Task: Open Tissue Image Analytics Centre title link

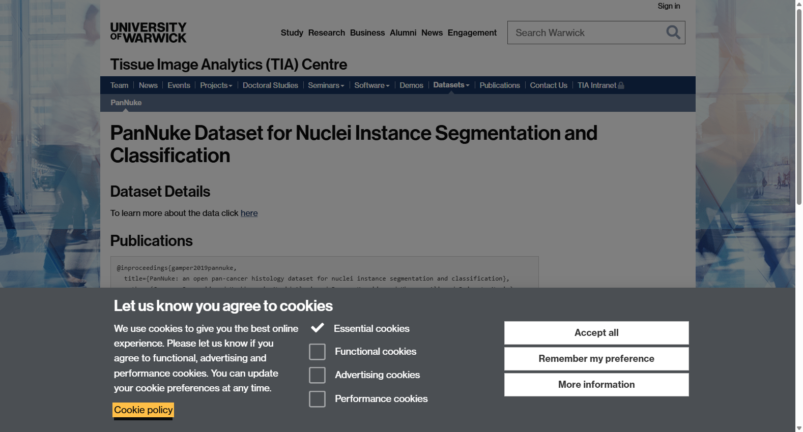Action: (229, 65)
